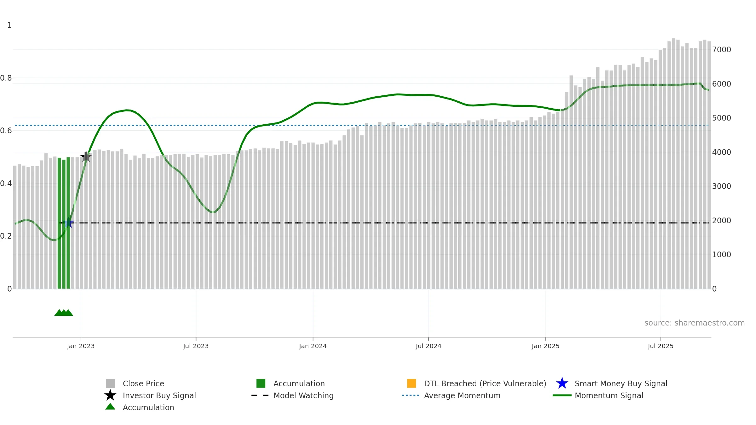The height and width of the screenshot is (425, 756).
Task: Click the 7000 price axis label
Action: tap(722, 50)
